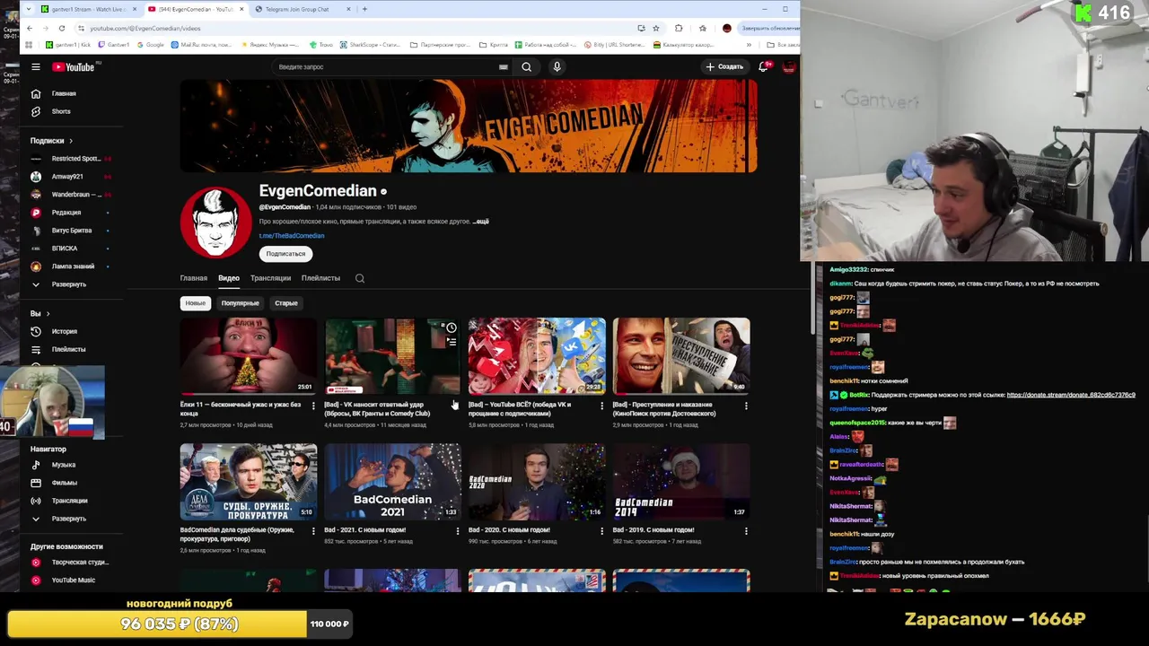The height and width of the screenshot is (646, 1149).
Task: Open options for VK наносит ответный удар video
Action: (x=458, y=406)
